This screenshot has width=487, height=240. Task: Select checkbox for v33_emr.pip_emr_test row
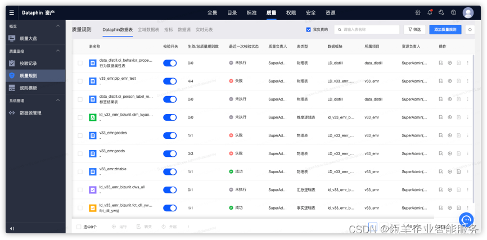(80, 81)
